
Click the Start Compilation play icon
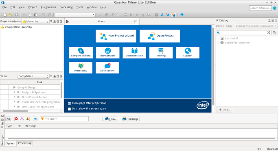pyautogui.click(x=131, y=15)
